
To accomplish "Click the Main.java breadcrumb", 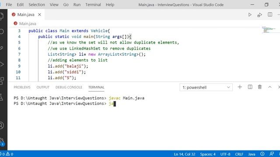I will click(28, 24).
